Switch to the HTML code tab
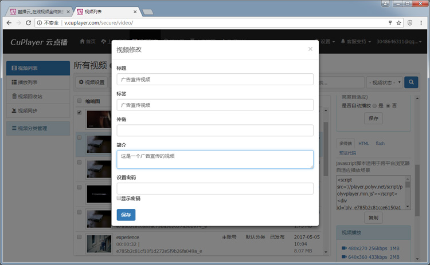The width and height of the screenshot is (430, 265). click(x=363, y=143)
